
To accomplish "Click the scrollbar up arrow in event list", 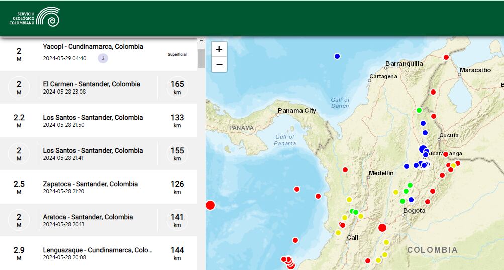I will point(201,40).
